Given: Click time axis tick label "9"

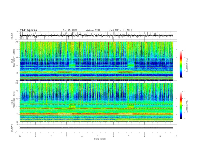Looking at the screenshot, I should 160,136.
